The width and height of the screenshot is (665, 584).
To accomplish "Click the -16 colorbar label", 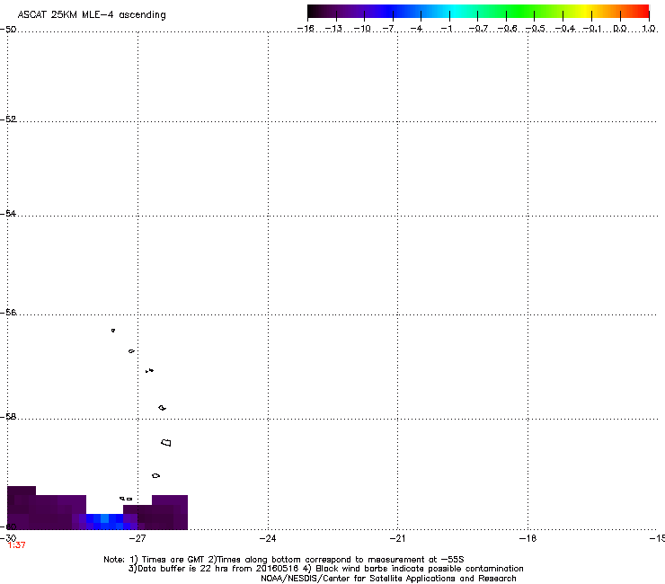I will point(306,29).
